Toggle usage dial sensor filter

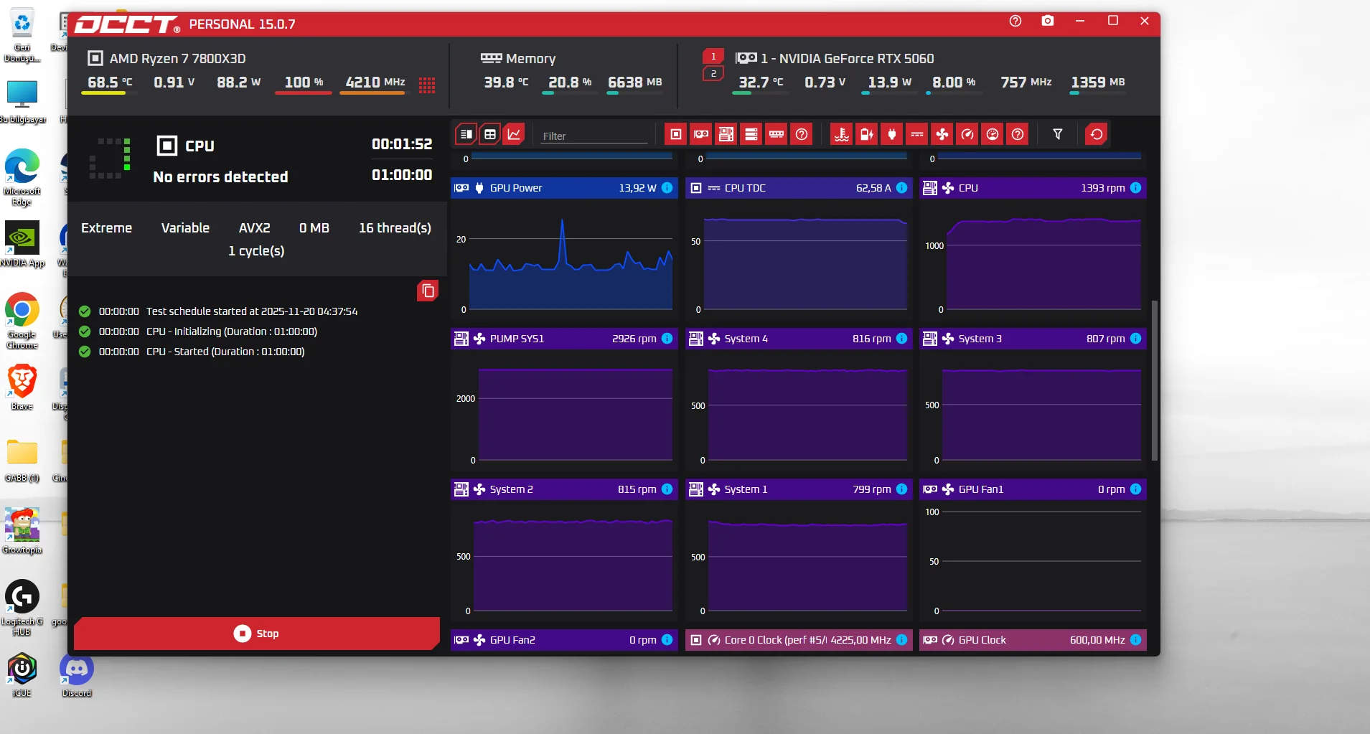993,134
